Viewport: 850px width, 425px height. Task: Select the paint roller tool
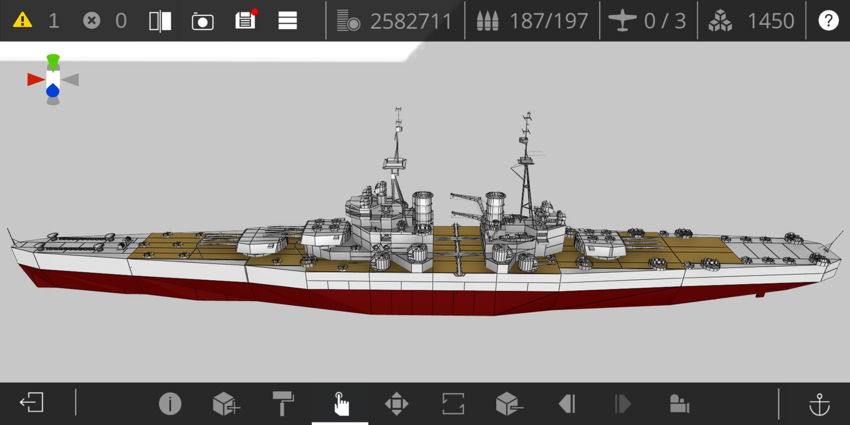[x=283, y=403]
